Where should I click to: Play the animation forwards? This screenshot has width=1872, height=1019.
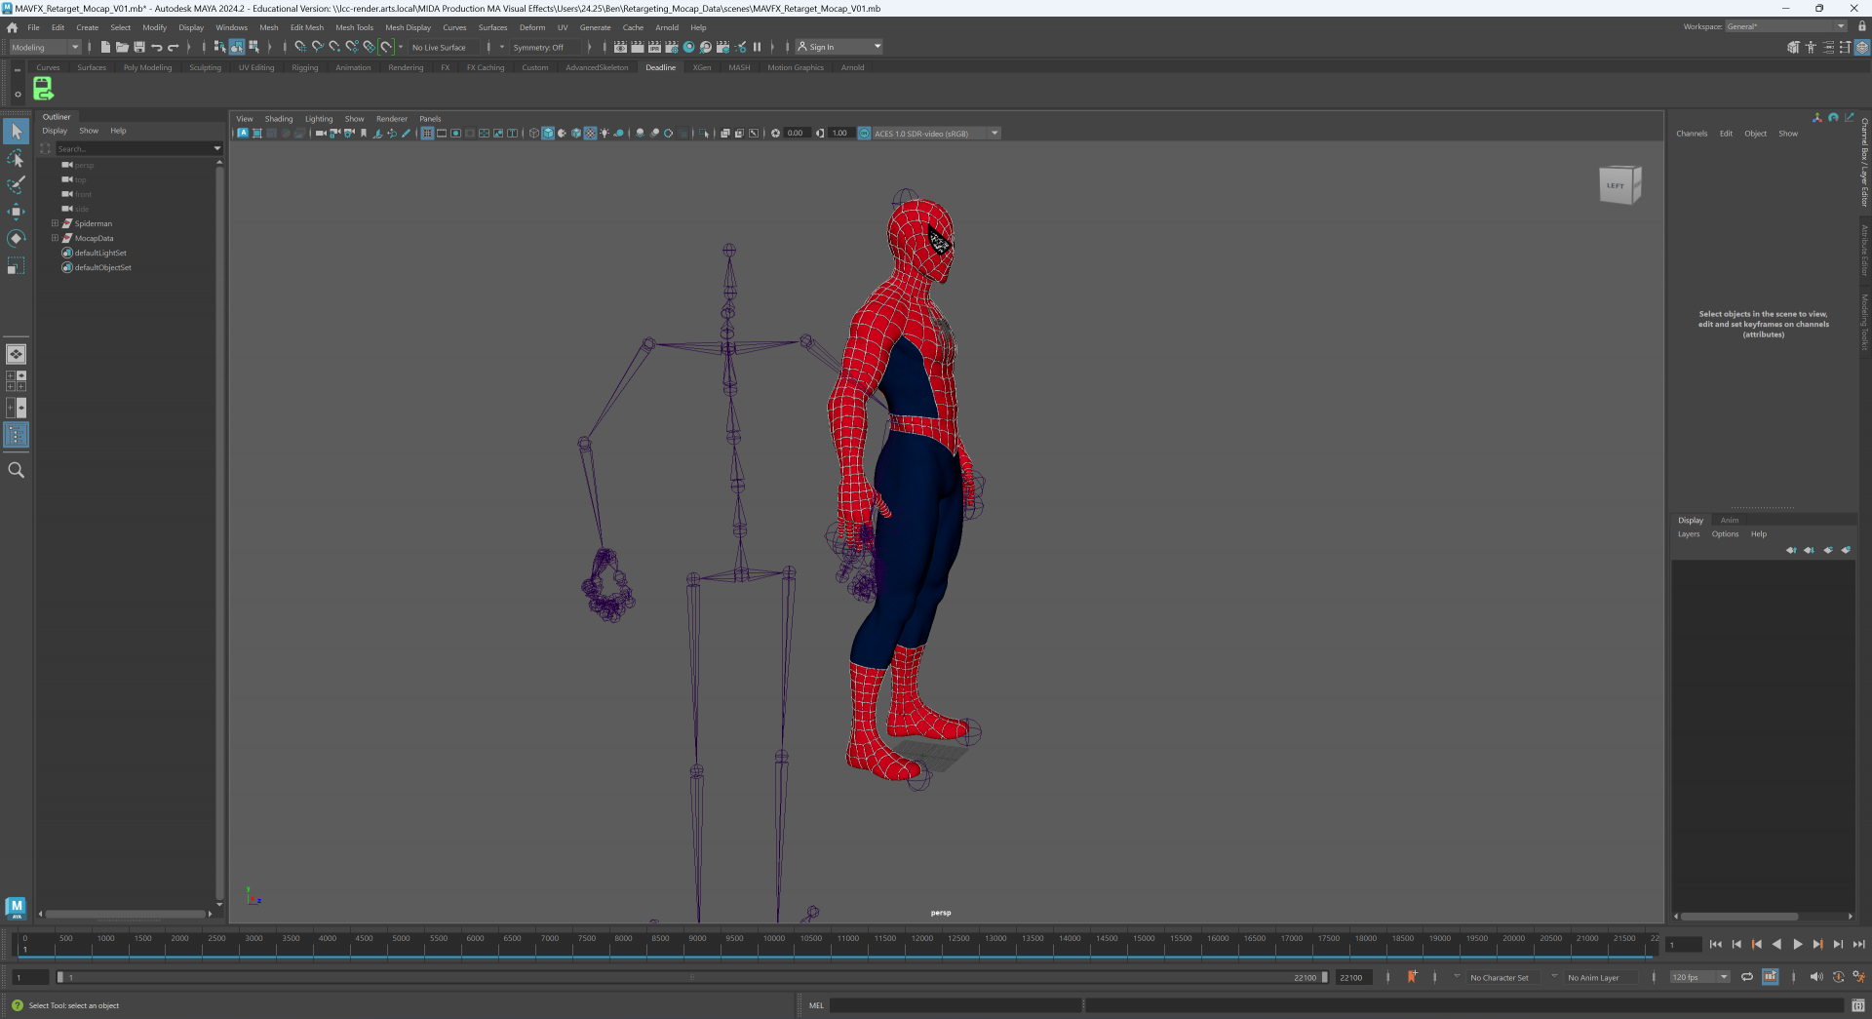(1797, 944)
